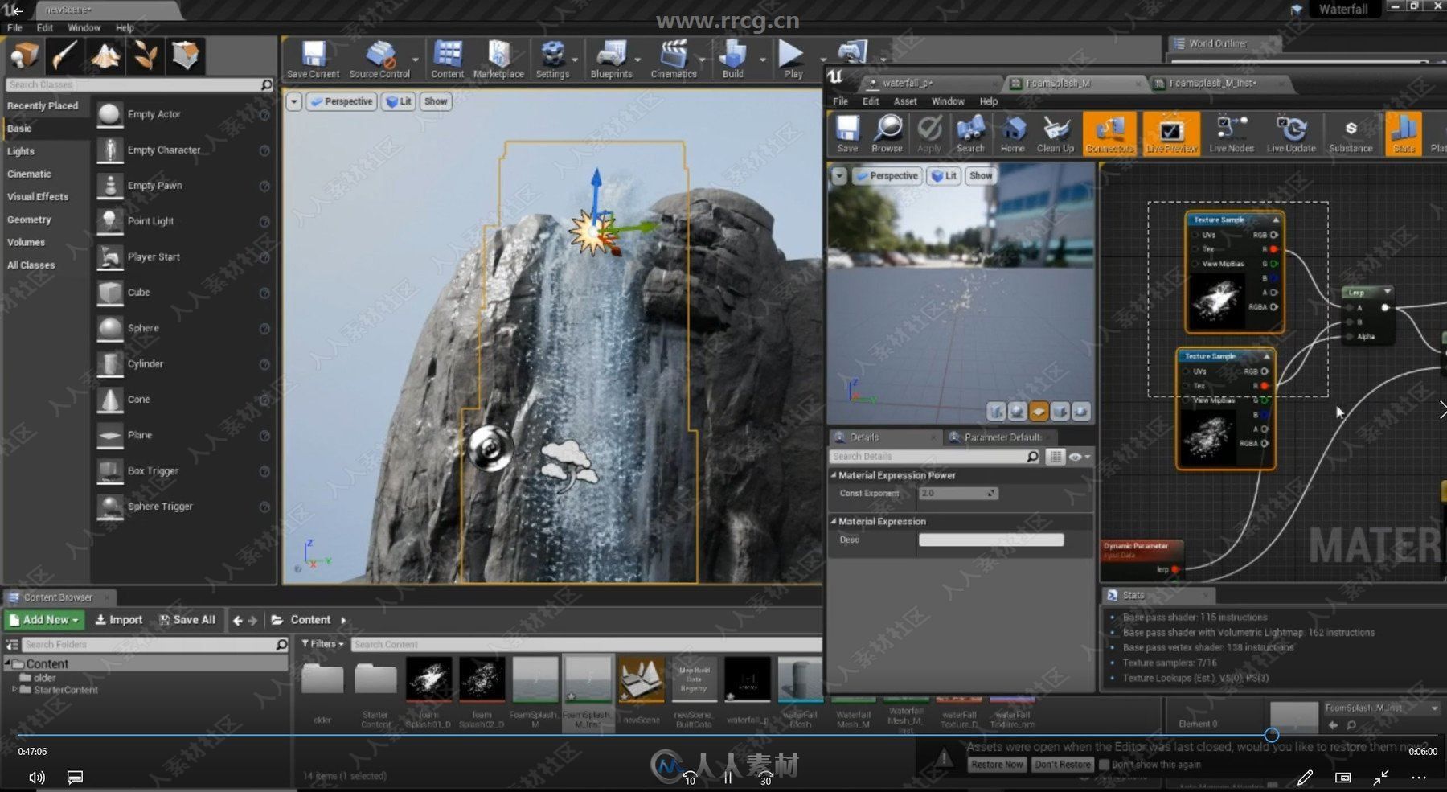
Task: Select the Geometry Editing mode icon
Action: pyautogui.click(x=186, y=55)
